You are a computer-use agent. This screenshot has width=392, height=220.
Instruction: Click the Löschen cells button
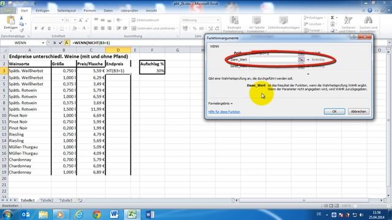pyautogui.click(x=314, y=24)
